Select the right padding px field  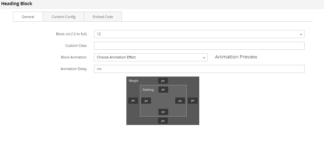[180, 101]
